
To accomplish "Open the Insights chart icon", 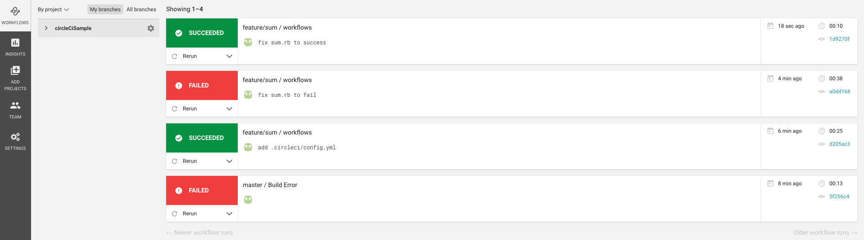I will pos(15,43).
